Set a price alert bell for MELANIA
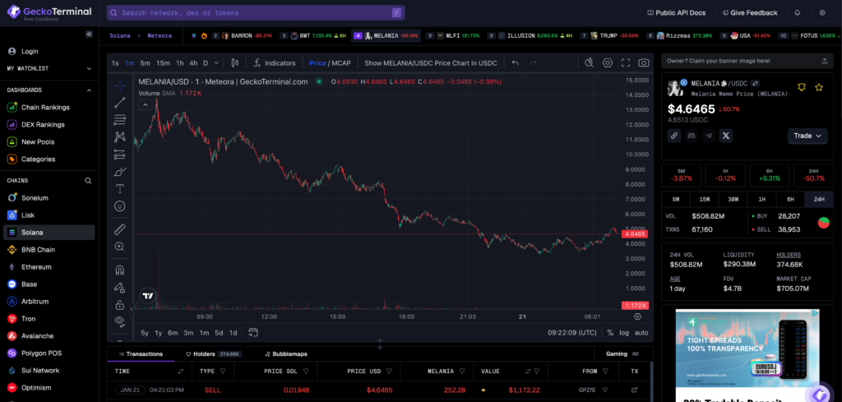Screen dimensions: 842x402 pyautogui.click(x=802, y=87)
